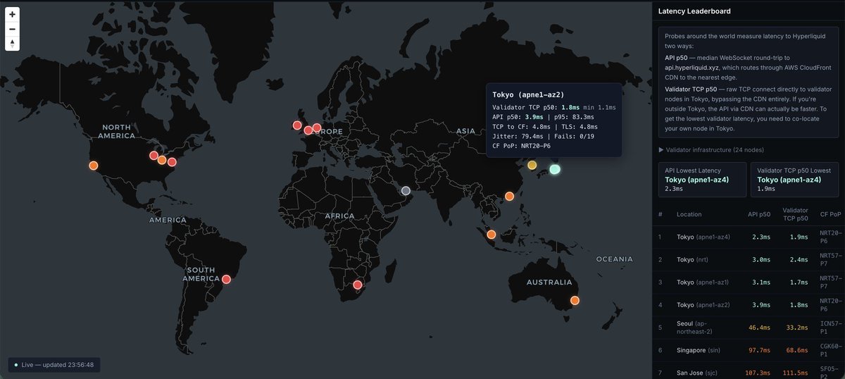Image resolution: width=845 pixels, height=379 pixels.
Task: Select the Singapore (sin) leaderboard row
Action: point(749,350)
